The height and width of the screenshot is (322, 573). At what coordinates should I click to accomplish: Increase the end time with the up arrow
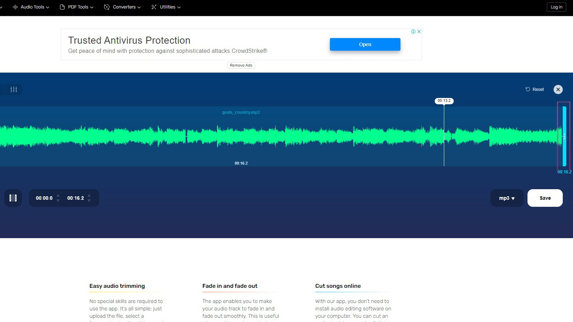click(x=89, y=196)
